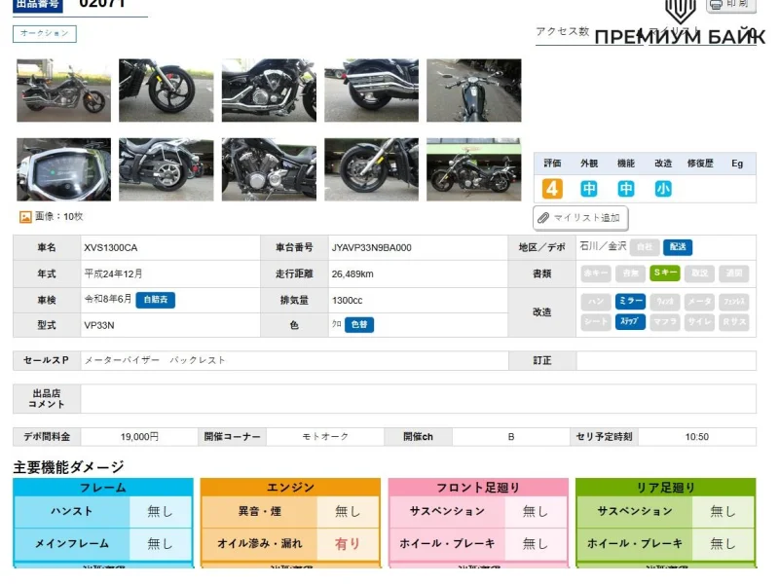Add this bike via マイリスト追加 button
Screen dimensions: 779x584
click(580, 218)
